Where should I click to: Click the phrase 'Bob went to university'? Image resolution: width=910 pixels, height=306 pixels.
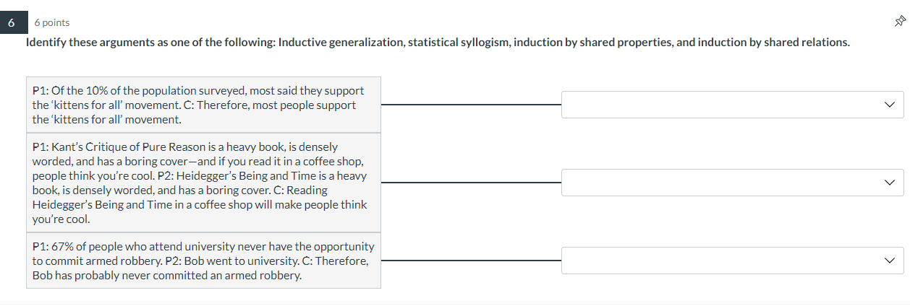coord(249,261)
